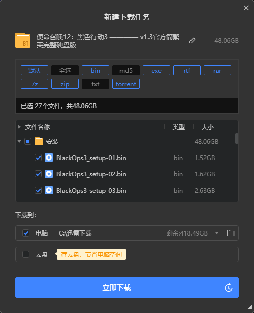
Task: Click the 云盘 label
Action: (42, 255)
